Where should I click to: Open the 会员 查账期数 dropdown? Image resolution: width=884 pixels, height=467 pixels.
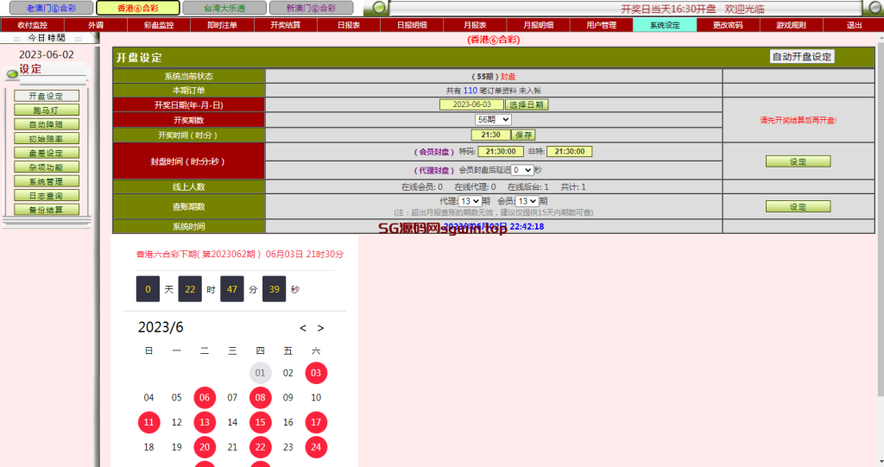527,201
